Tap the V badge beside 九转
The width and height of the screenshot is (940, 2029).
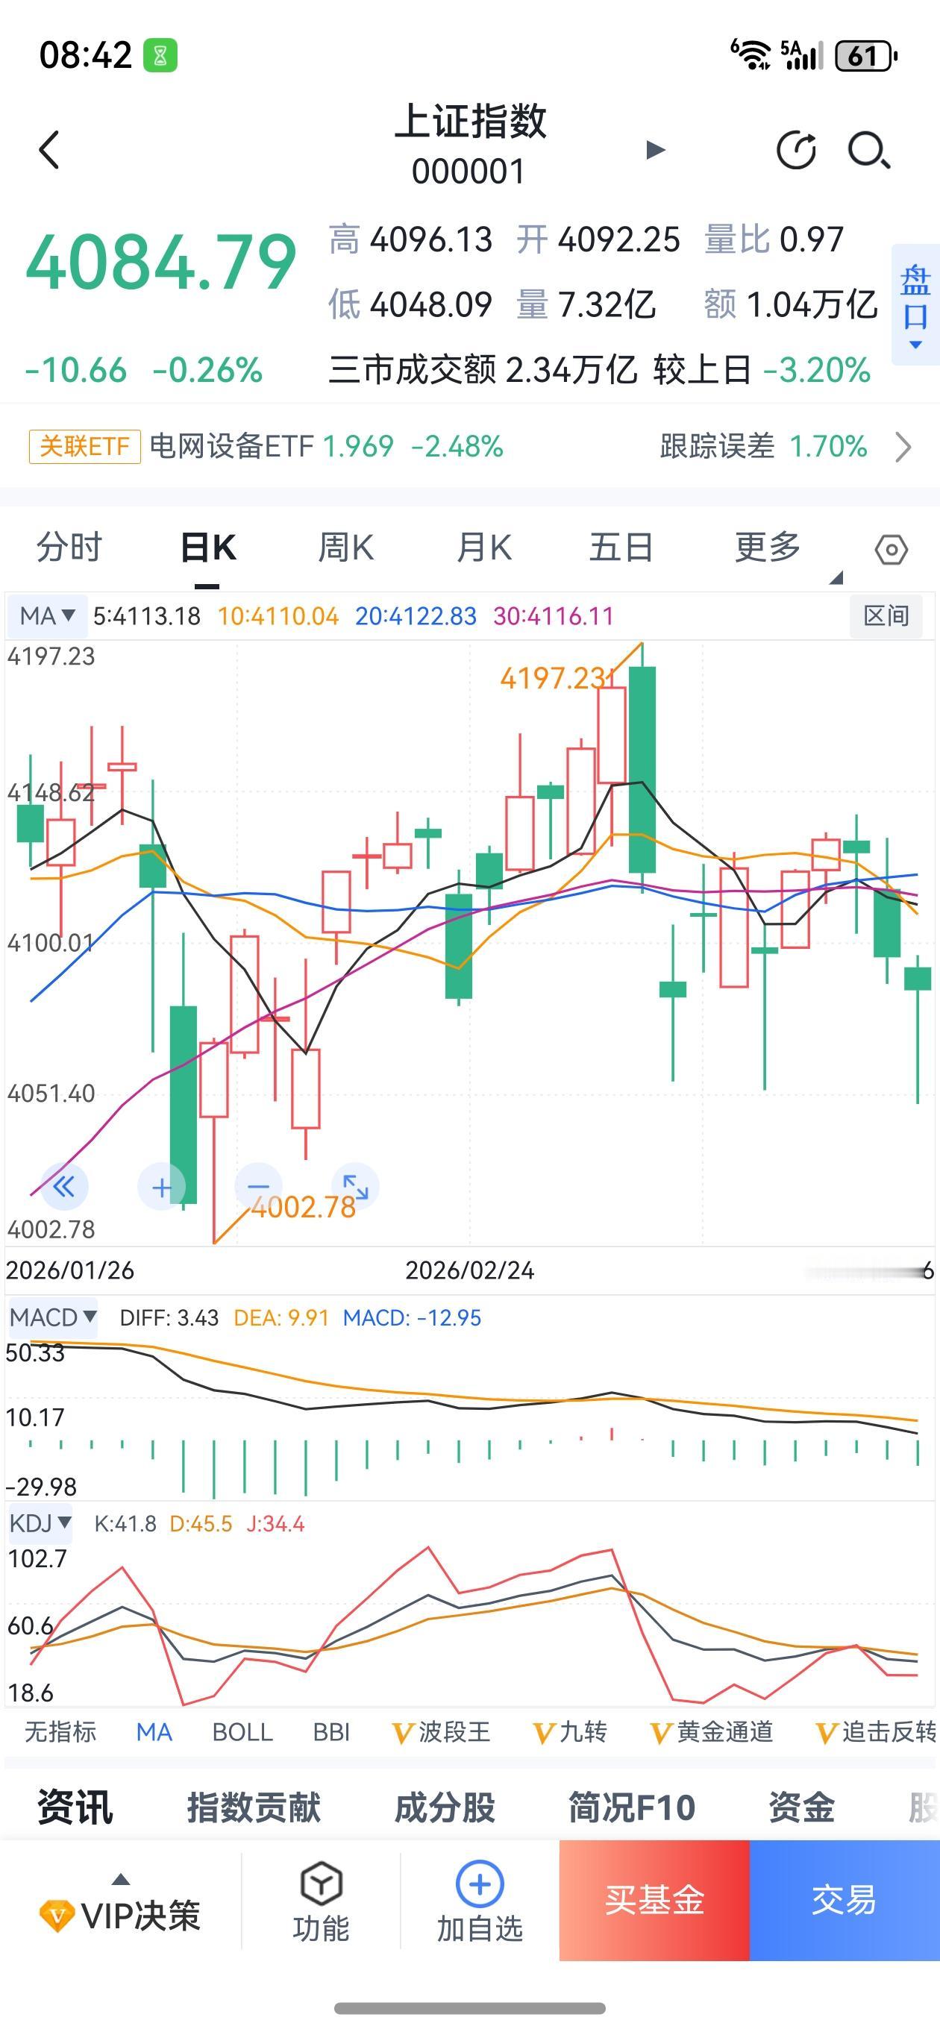point(545,1732)
